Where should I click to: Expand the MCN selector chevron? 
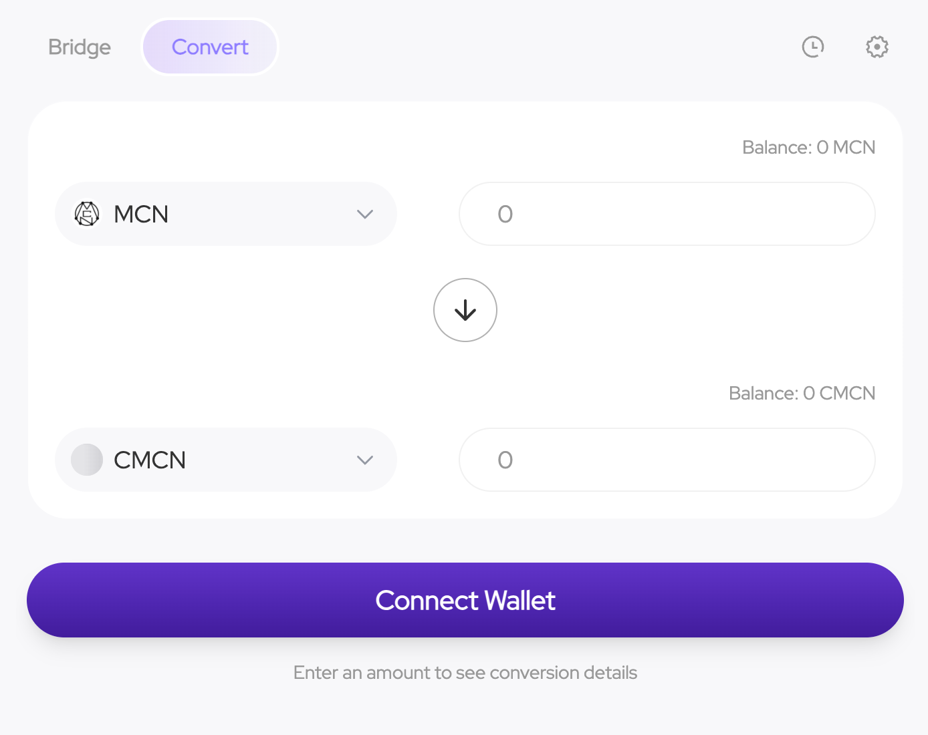364,214
